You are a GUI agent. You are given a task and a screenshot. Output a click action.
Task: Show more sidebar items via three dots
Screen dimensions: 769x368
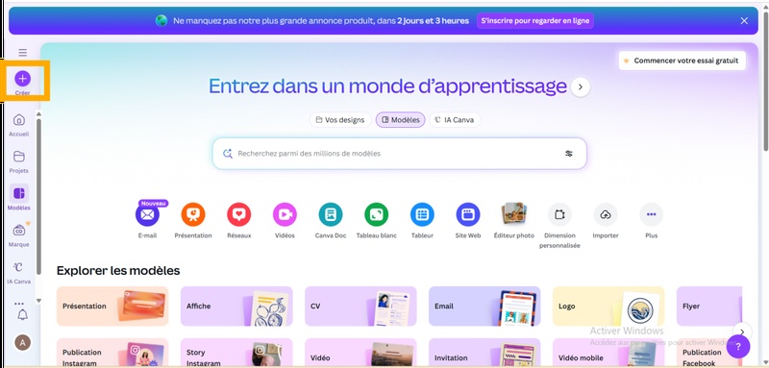pyautogui.click(x=19, y=304)
